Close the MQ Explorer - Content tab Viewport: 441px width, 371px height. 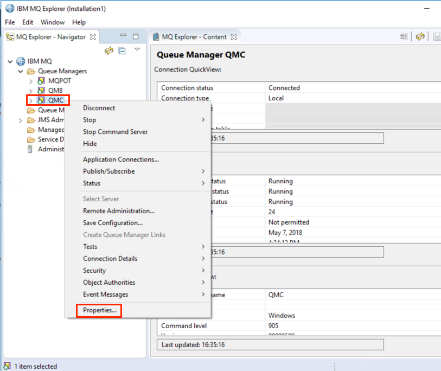point(234,37)
